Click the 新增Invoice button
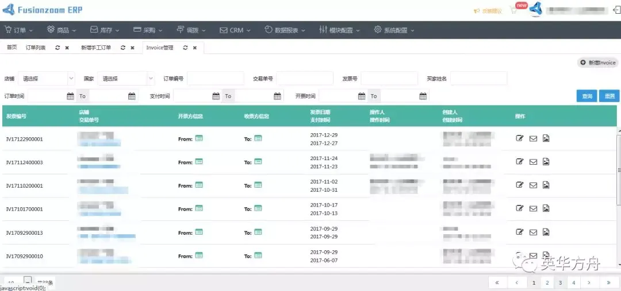 [597, 63]
